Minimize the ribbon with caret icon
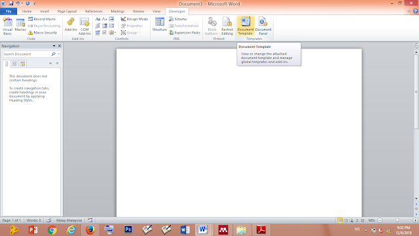The height and width of the screenshot is (236, 419). (x=409, y=11)
